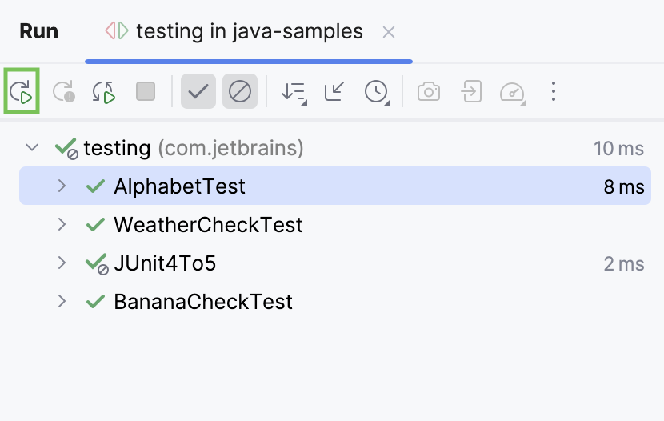Toggle Show Passed tests checkmark
This screenshot has width=664, height=421.
tap(198, 92)
